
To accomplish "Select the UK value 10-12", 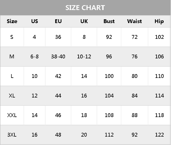I will click(x=84, y=56).
